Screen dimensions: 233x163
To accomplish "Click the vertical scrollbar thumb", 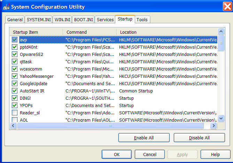I will click(221, 43).
